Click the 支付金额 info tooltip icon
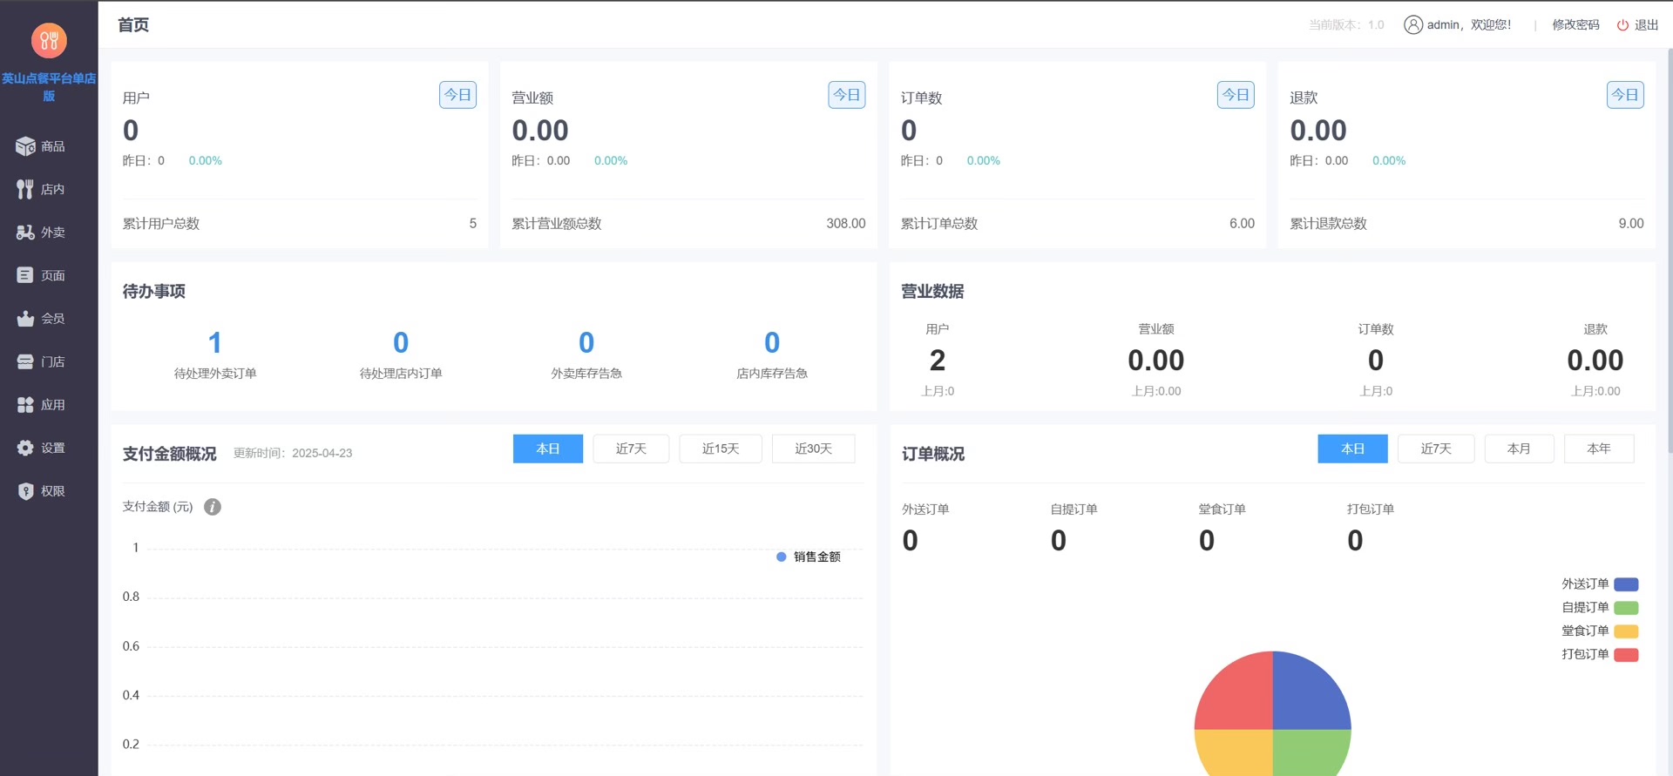Image resolution: width=1673 pixels, height=776 pixels. [213, 507]
